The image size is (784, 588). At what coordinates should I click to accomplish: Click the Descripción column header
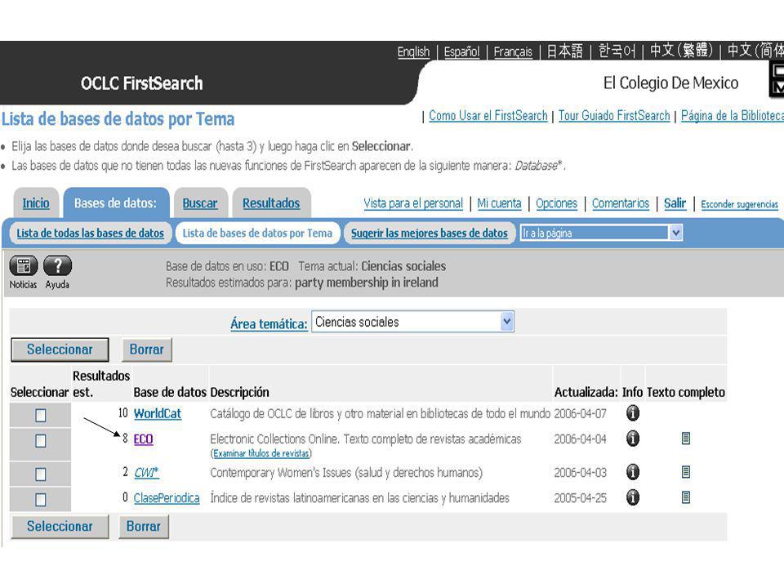tap(239, 393)
